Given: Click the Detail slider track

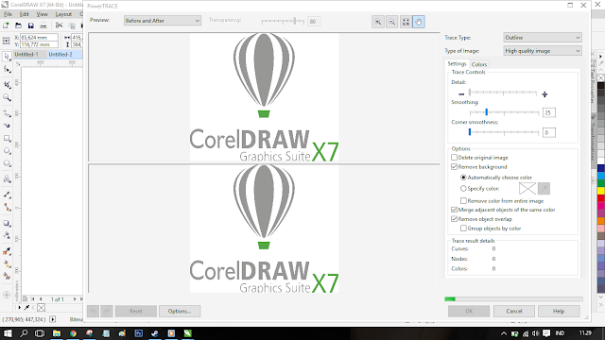Looking at the screenshot, I should point(503,93).
